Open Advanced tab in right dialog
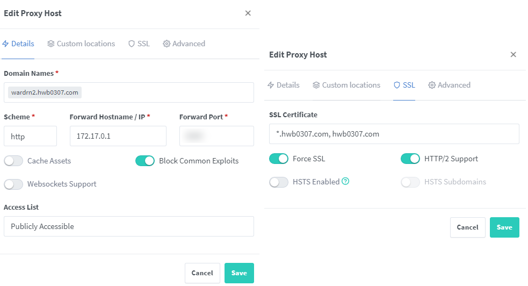 tap(449, 85)
